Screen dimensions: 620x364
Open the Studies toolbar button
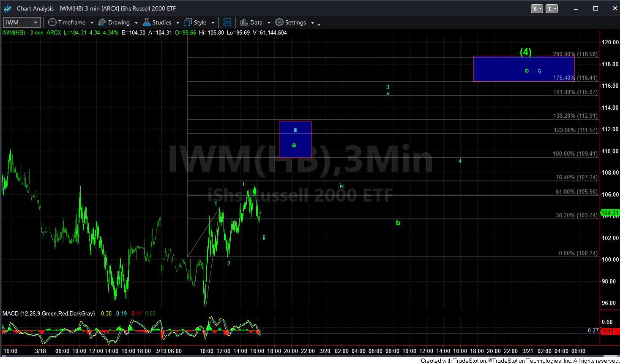[x=157, y=22]
